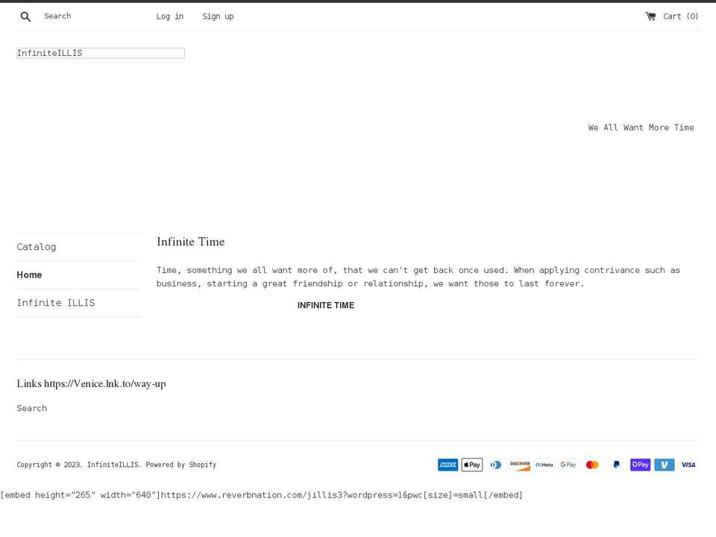This screenshot has width=716, height=537.
Task: Click the INFINITE TIME bold link
Action: point(326,306)
